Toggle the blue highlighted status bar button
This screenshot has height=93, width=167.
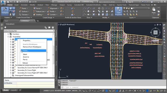(107, 91)
